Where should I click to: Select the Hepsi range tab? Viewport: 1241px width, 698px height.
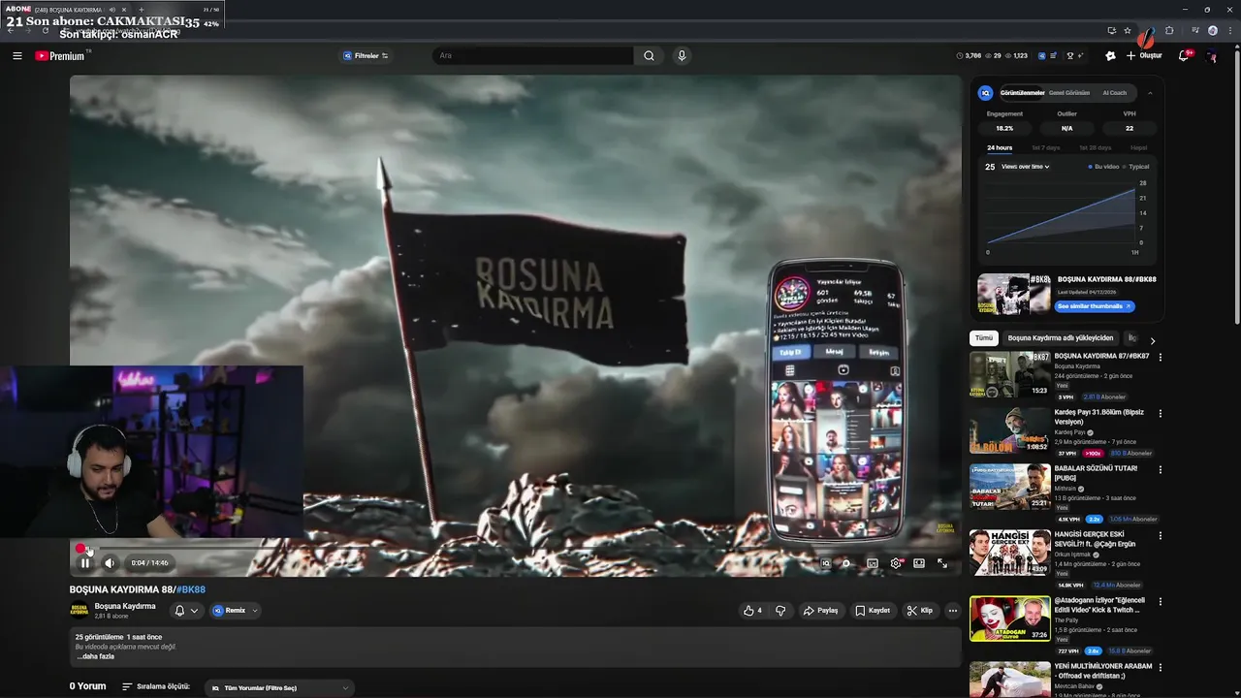click(1138, 147)
